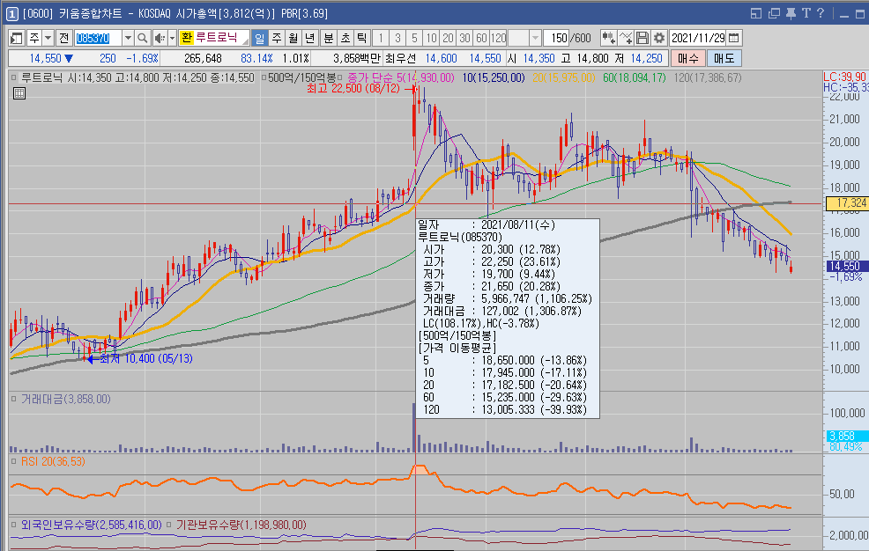Click the window number 1 badge icon
869x551 pixels.
click(12, 14)
